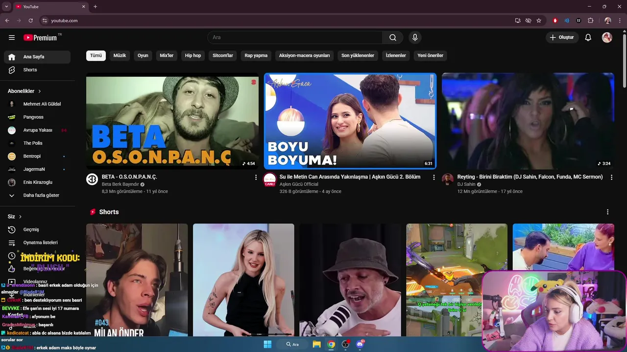Open the watch later clock icon
The width and height of the screenshot is (627, 352).
coord(12,256)
